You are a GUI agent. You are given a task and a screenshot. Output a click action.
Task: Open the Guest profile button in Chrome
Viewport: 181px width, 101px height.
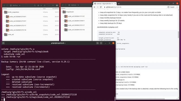[x=171, y=7]
